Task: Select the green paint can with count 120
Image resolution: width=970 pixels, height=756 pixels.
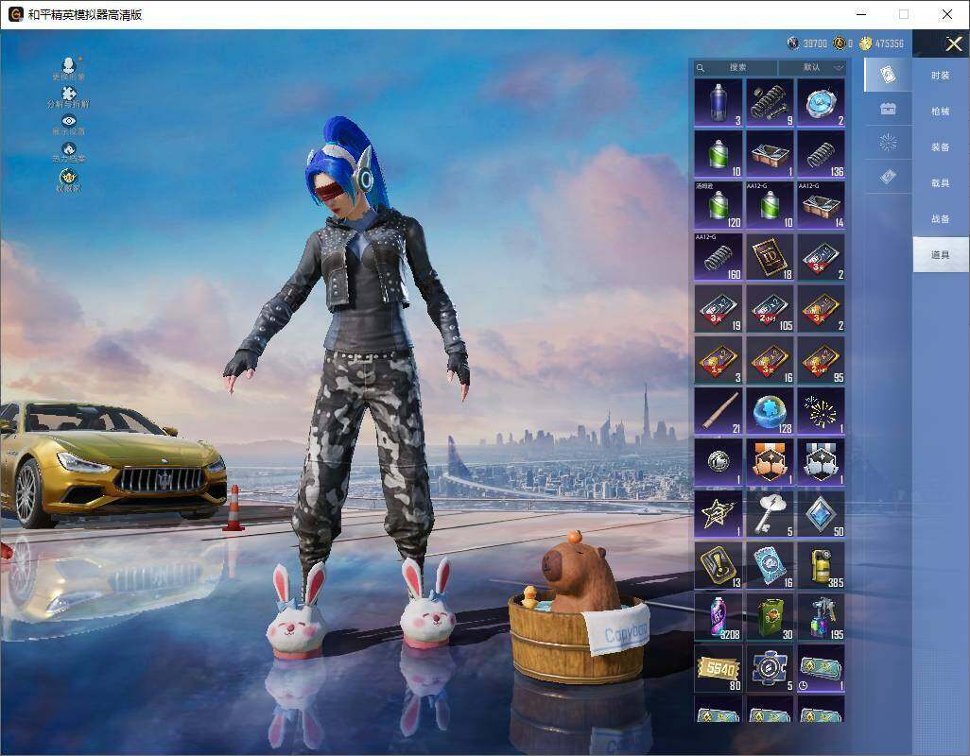Action: [x=719, y=205]
